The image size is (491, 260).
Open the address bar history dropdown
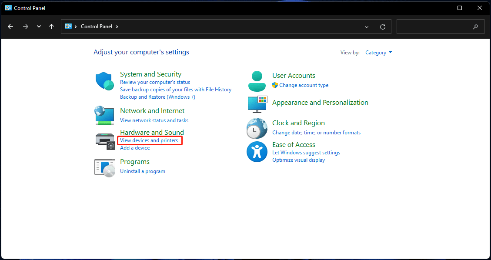(x=367, y=27)
